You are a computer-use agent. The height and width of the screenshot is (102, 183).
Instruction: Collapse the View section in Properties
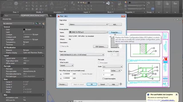[x=43, y=79]
